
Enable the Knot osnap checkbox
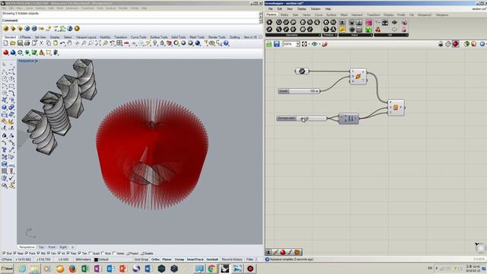pos(102,253)
